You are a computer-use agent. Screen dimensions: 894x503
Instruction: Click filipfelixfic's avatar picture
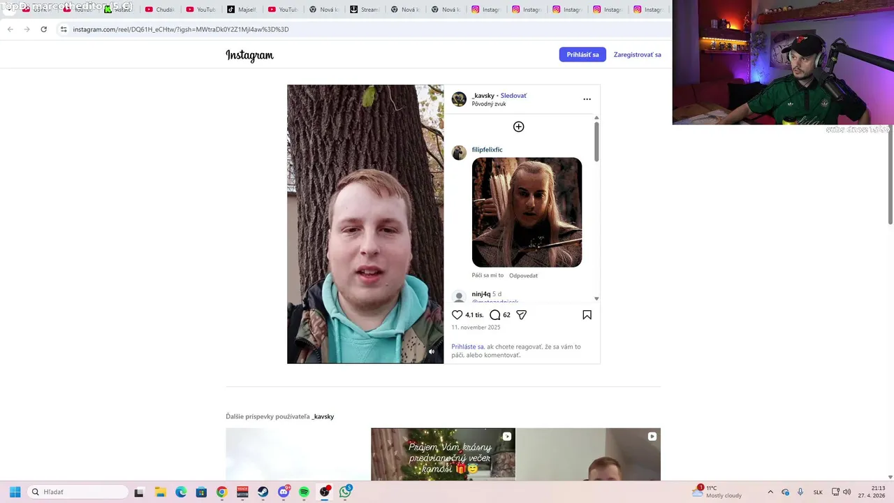(459, 153)
